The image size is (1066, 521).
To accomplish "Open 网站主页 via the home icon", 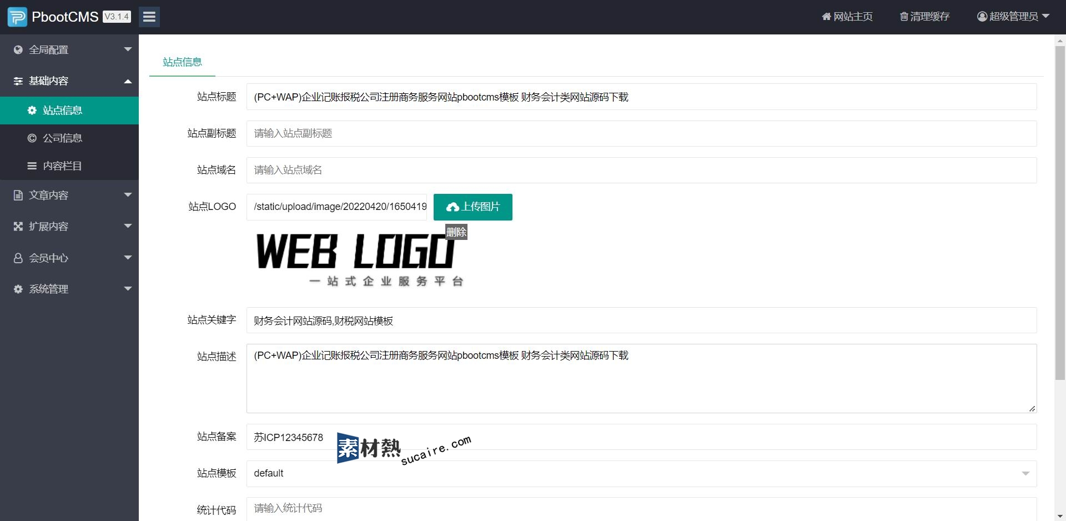I will tap(826, 17).
